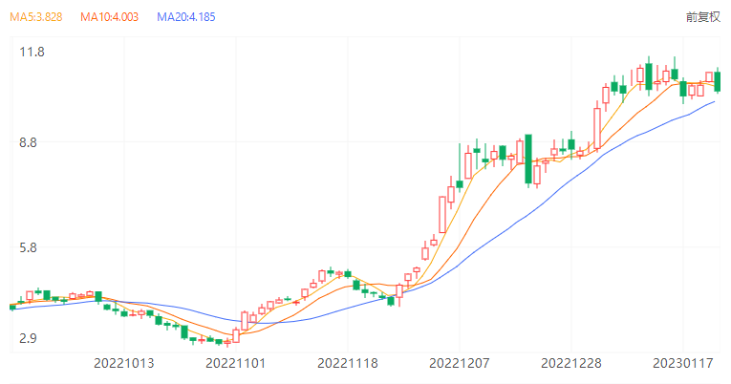The width and height of the screenshot is (731, 384).
Task: Select the 2.9 price axis label
Action: coord(33,338)
